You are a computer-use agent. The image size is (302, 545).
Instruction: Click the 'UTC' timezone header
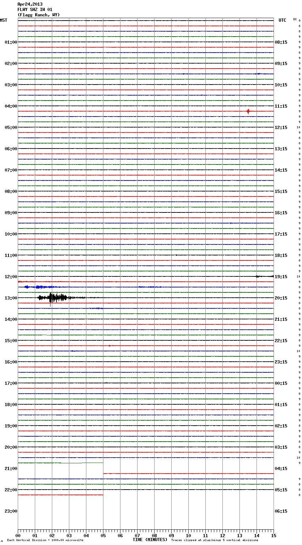(282, 20)
